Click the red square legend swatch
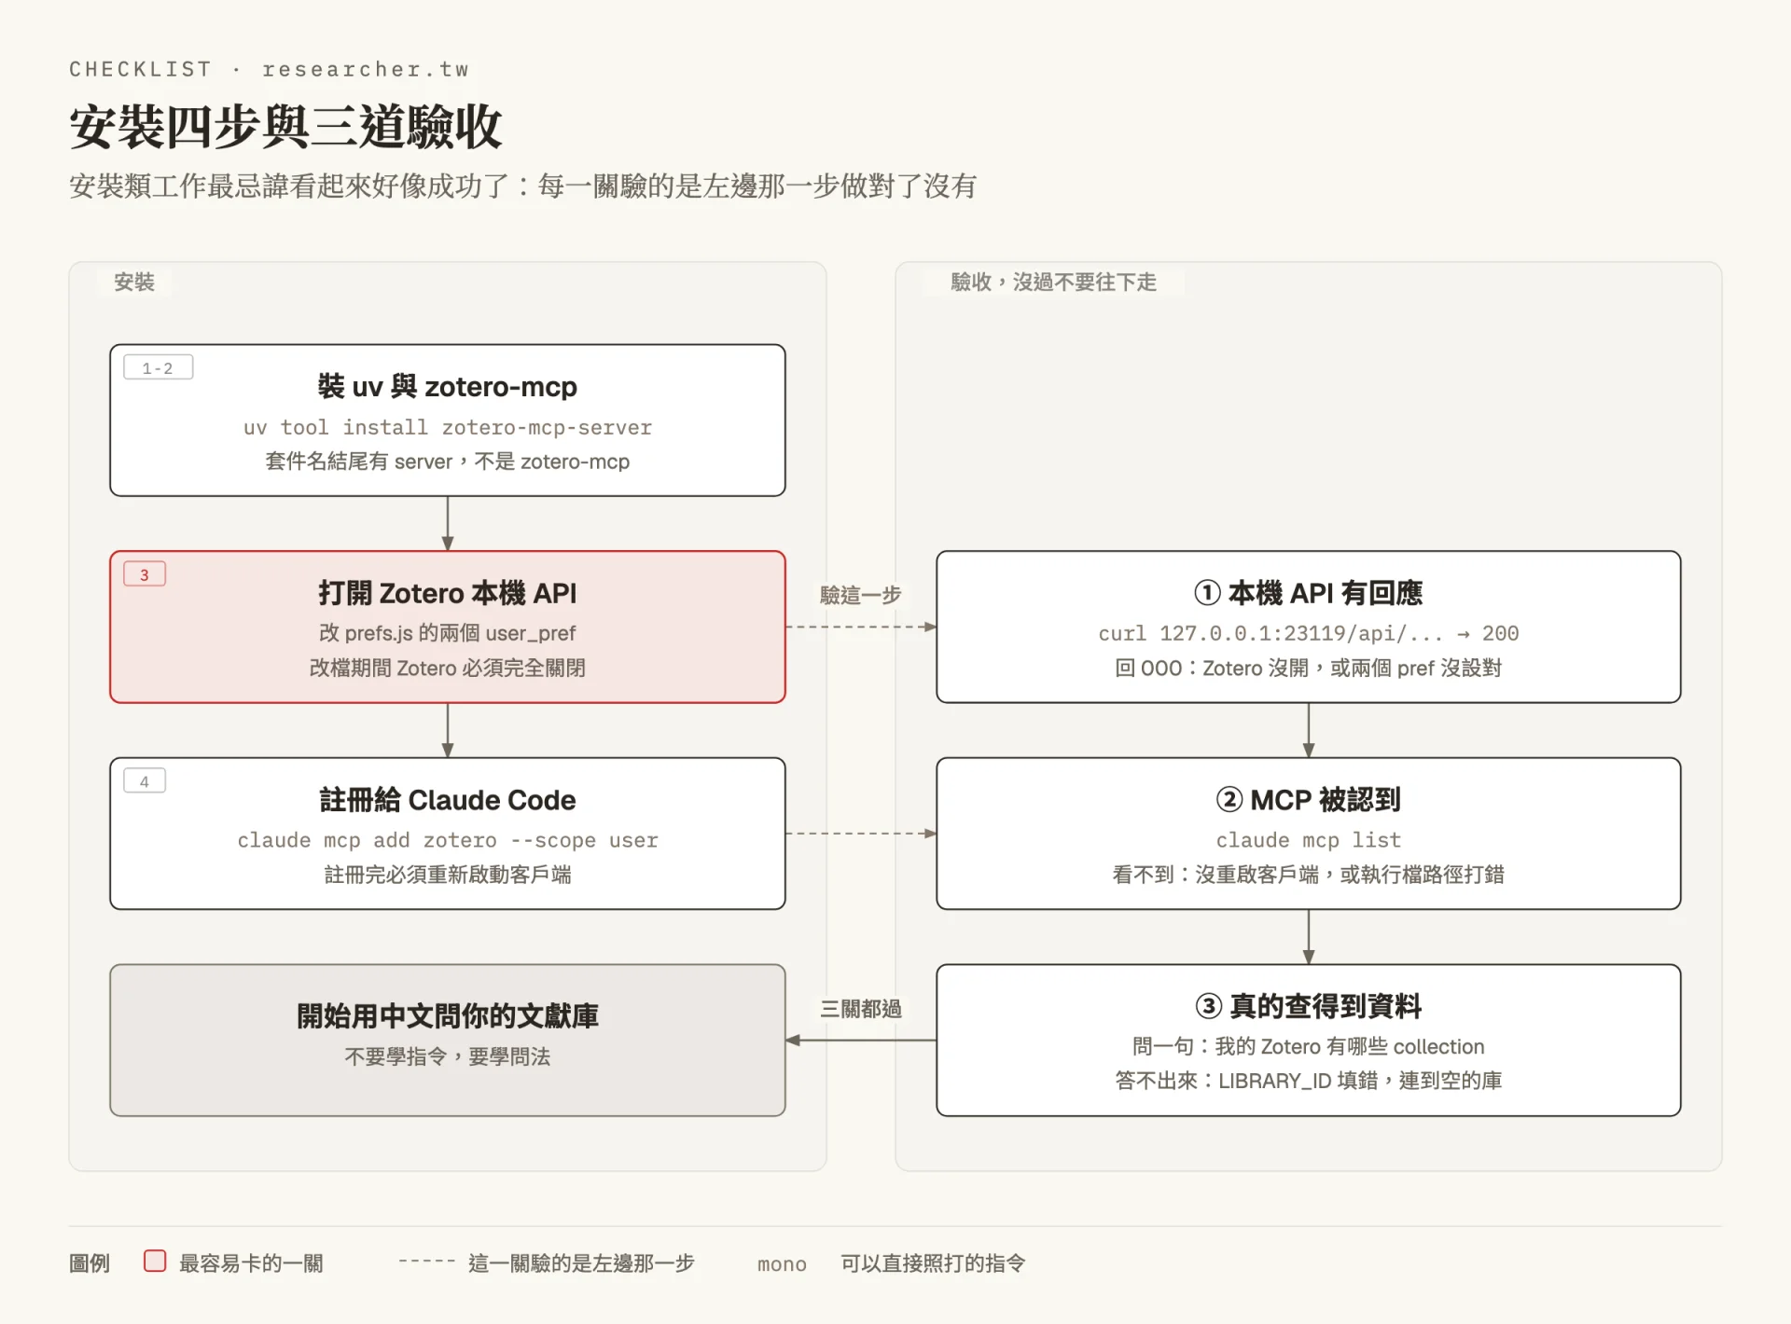 pyautogui.click(x=155, y=1262)
